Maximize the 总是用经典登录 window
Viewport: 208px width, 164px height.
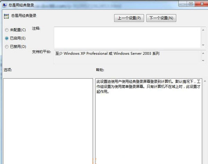pos(191,4)
